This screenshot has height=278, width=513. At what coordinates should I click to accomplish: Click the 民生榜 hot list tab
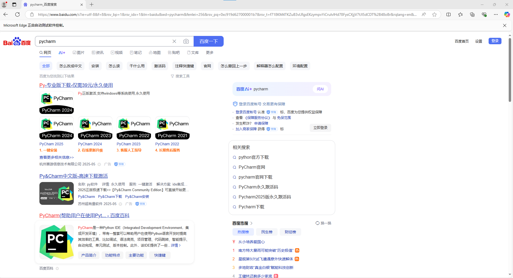pyautogui.click(x=267, y=232)
